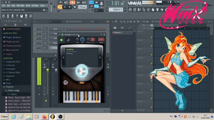Toggle the mute light on the Kick channel
The width and height of the screenshot is (214, 120).
[35, 29]
